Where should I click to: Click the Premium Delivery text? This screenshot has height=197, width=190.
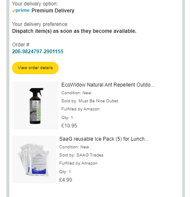(53, 11)
